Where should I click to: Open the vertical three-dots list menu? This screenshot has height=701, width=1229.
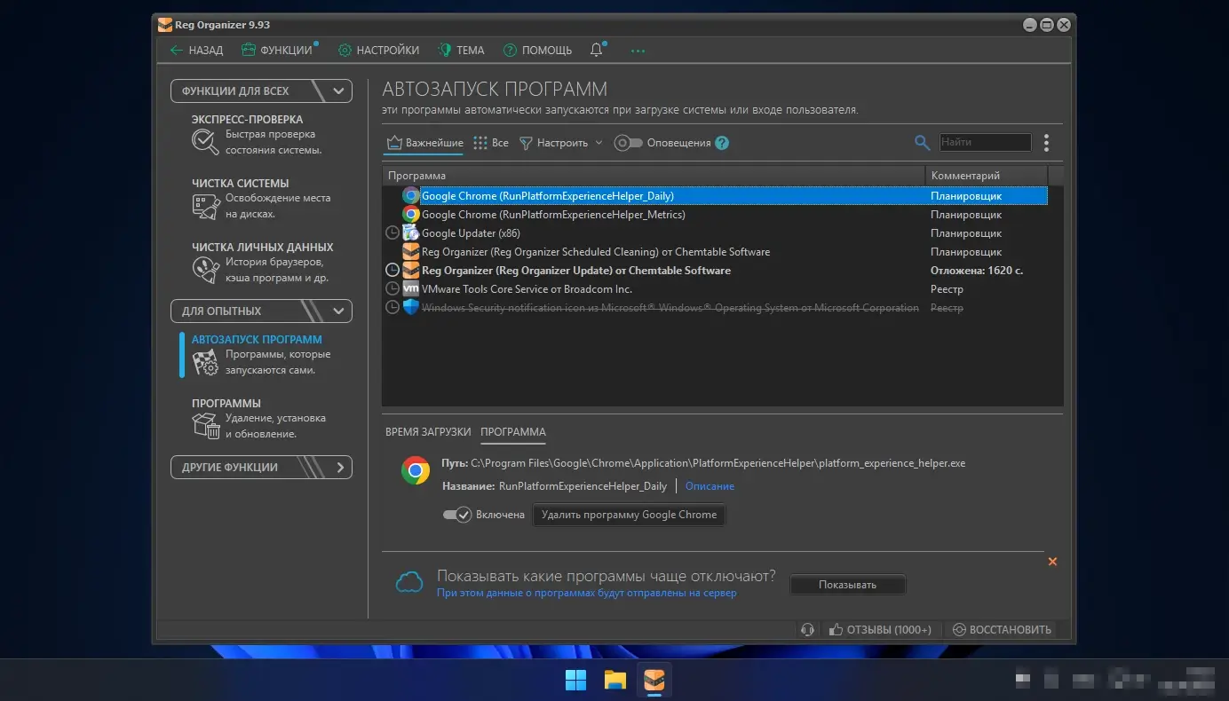1046,143
